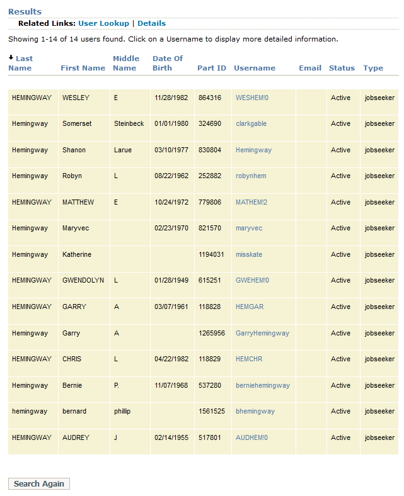Open username clarkgable details
Screen dimensions: 404x496
(251, 123)
